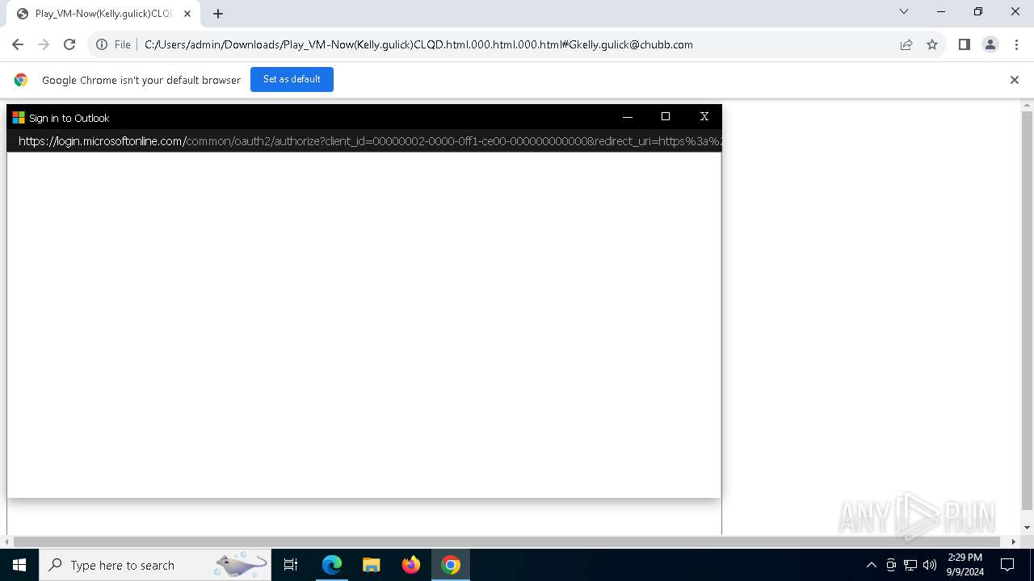Open Chrome three-dot menu
The width and height of the screenshot is (1034, 581).
(x=1016, y=44)
